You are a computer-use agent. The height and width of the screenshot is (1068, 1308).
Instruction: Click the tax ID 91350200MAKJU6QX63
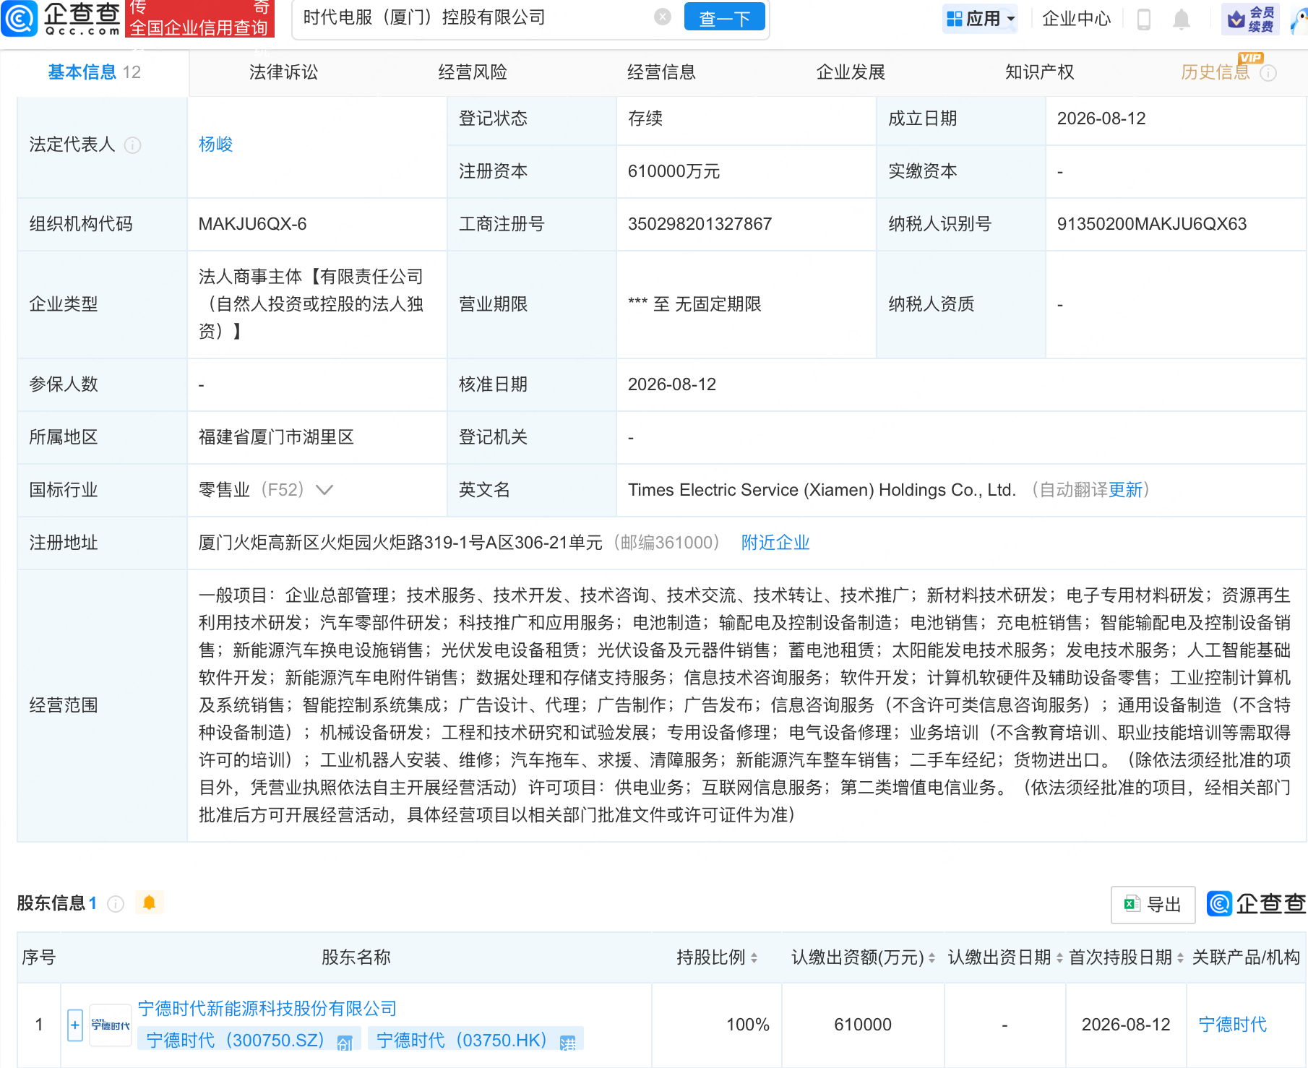click(x=1152, y=224)
